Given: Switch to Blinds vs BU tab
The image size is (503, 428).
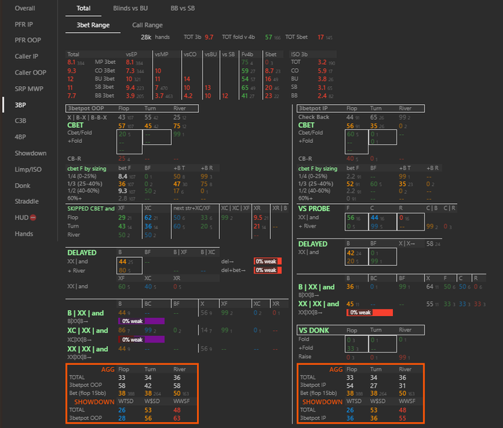Looking at the screenshot, I should click(x=130, y=9).
